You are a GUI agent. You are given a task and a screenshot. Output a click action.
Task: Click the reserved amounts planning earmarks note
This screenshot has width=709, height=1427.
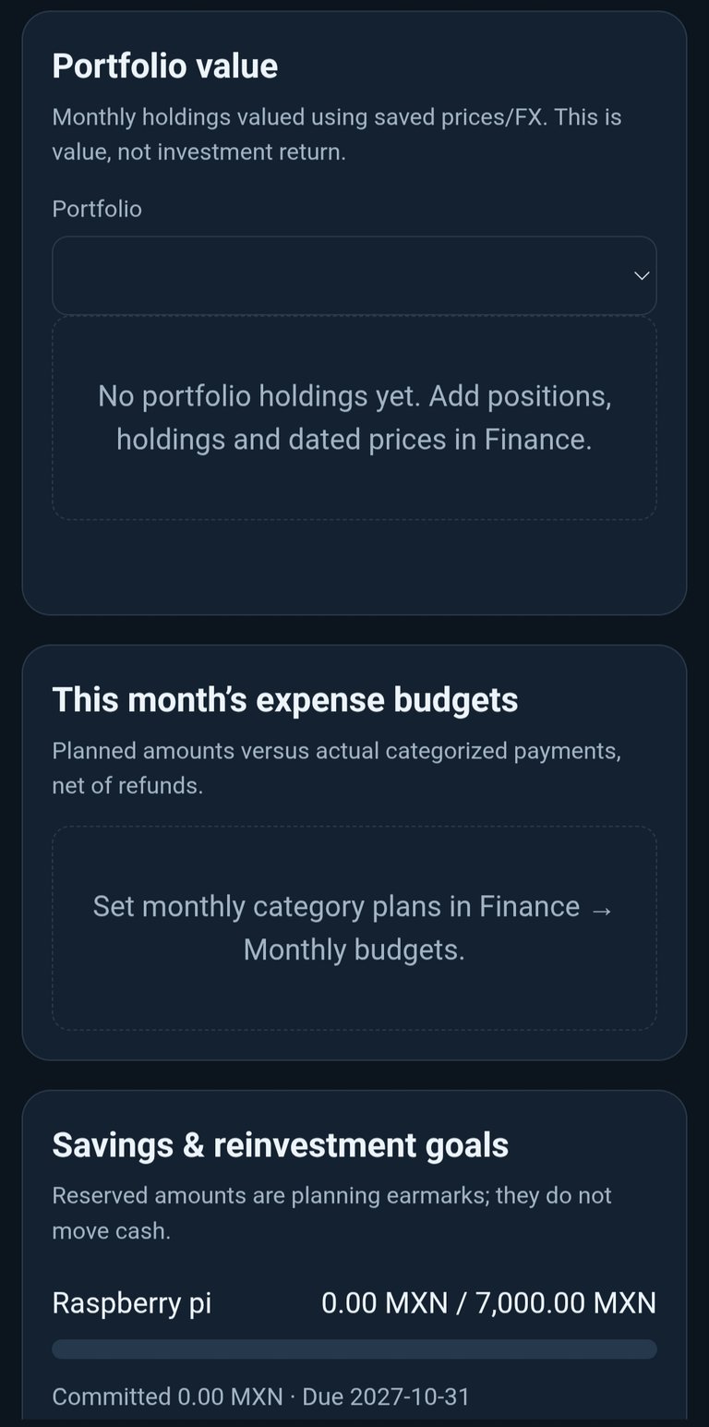pyautogui.click(x=332, y=1213)
